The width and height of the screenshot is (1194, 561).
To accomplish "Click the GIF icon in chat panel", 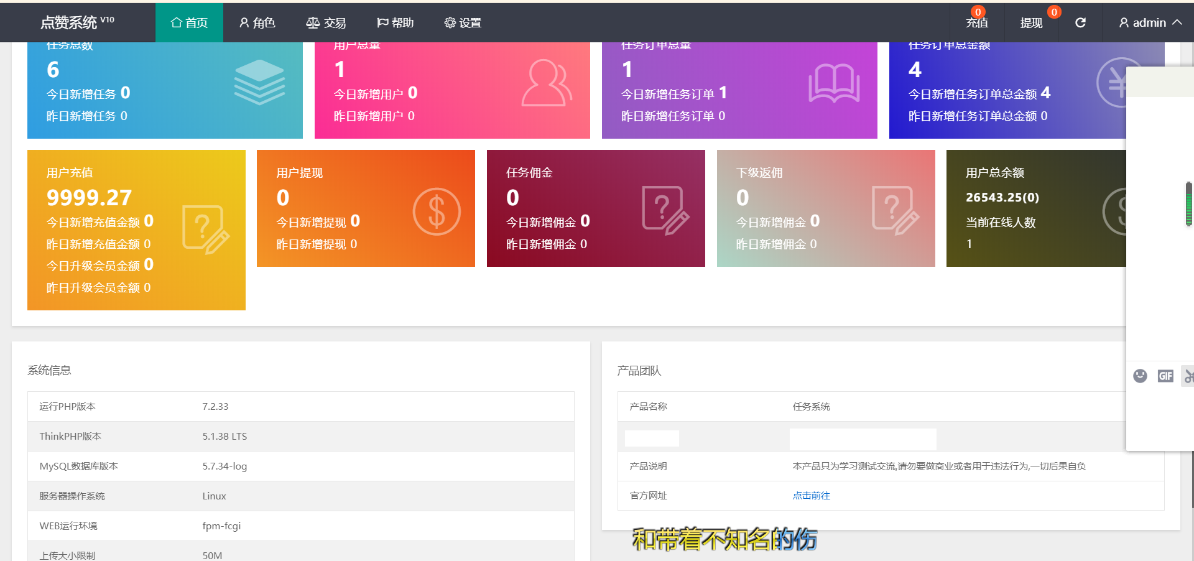I will (1165, 376).
